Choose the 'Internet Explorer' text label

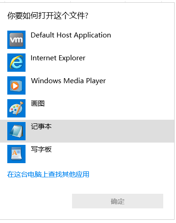[x=58, y=58]
